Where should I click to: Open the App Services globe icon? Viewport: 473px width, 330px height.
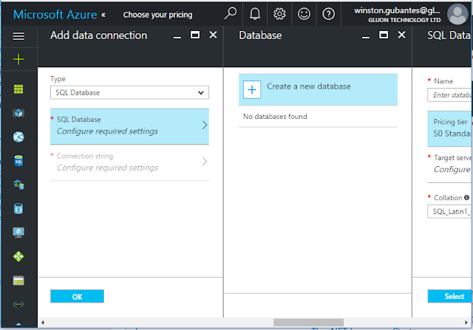(x=18, y=137)
